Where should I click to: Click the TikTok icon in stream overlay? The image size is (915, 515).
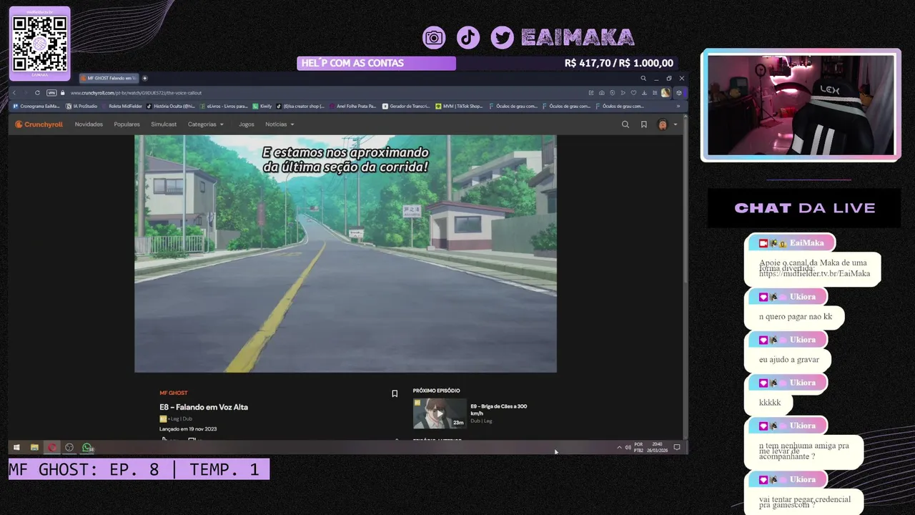pyautogui.click(x=468, y=37)
